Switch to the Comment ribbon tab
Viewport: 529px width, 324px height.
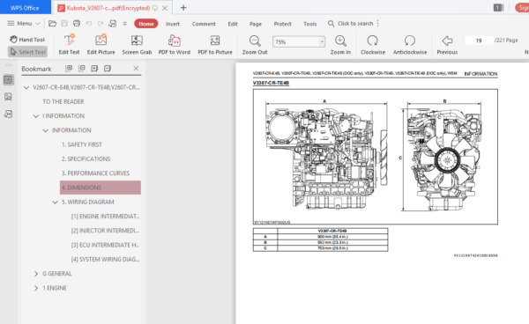[x=204, y=24]
